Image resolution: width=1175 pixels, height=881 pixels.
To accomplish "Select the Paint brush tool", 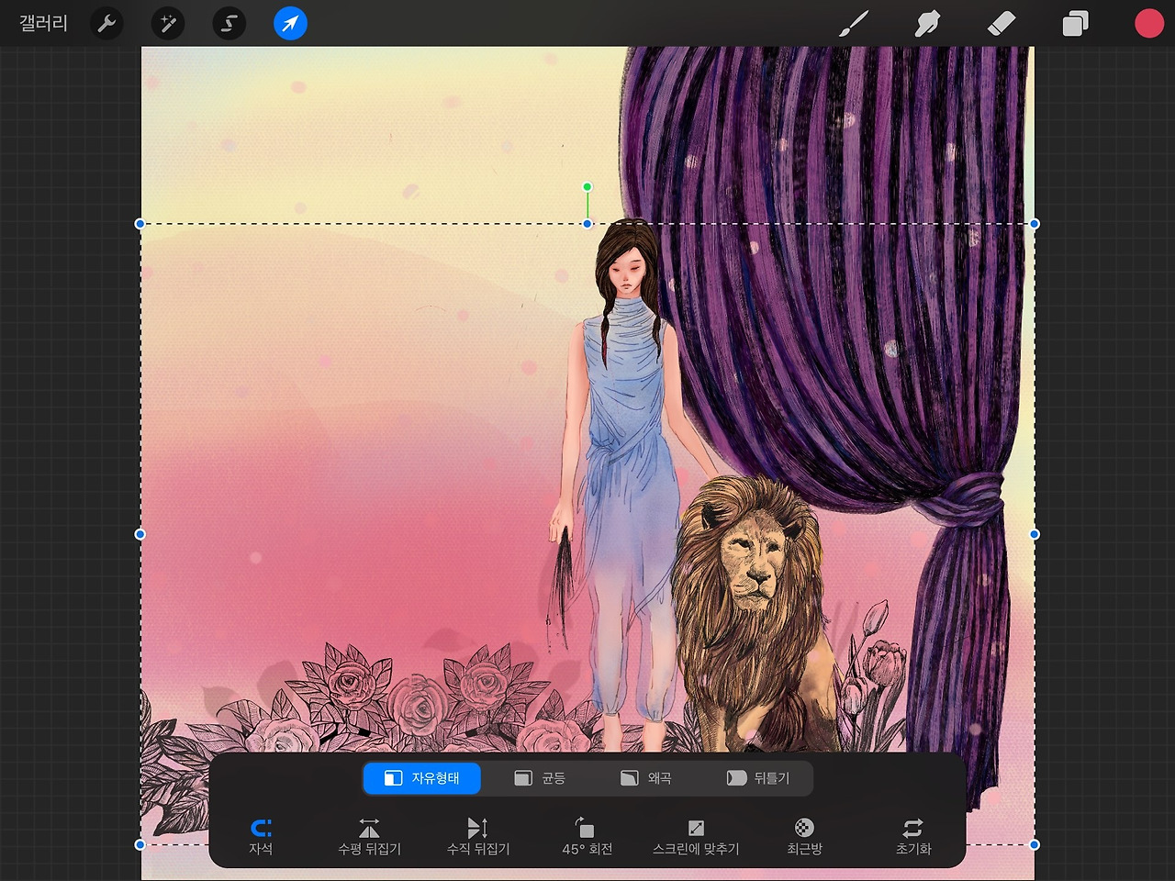I will tap(854, 24).
